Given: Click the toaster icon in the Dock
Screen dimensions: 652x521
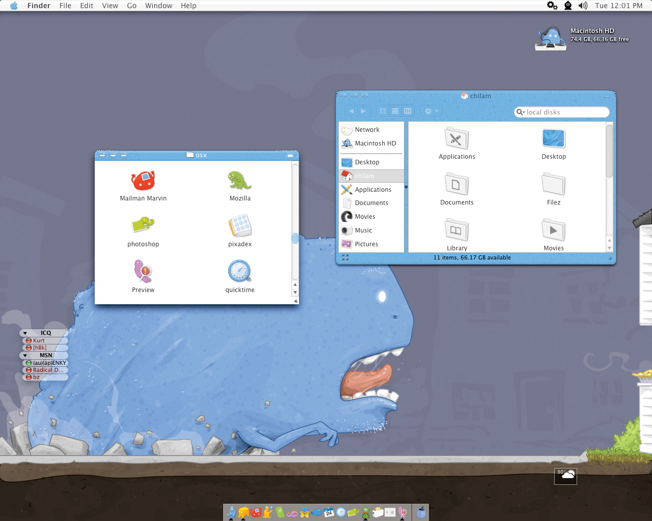Looking at the screenshot, I should (377, 512).
